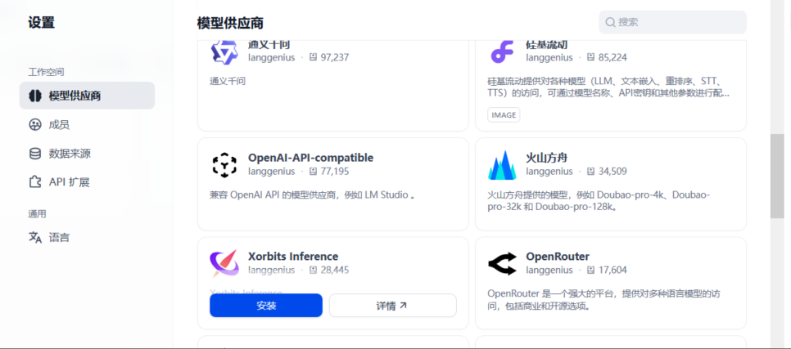The width and height of the screenshot is (791, 349).
Task: Click download count icon beside 34,509
Action: pos(590,171)
